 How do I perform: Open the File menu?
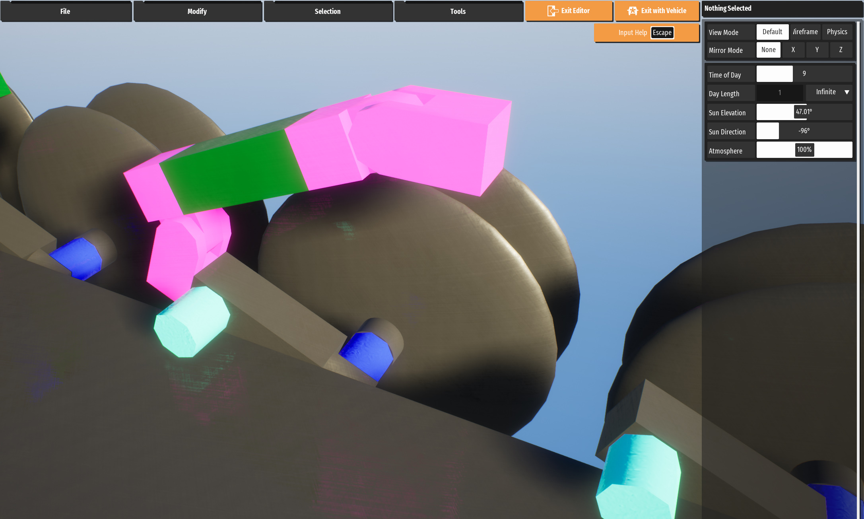click(x=66, y=12)
